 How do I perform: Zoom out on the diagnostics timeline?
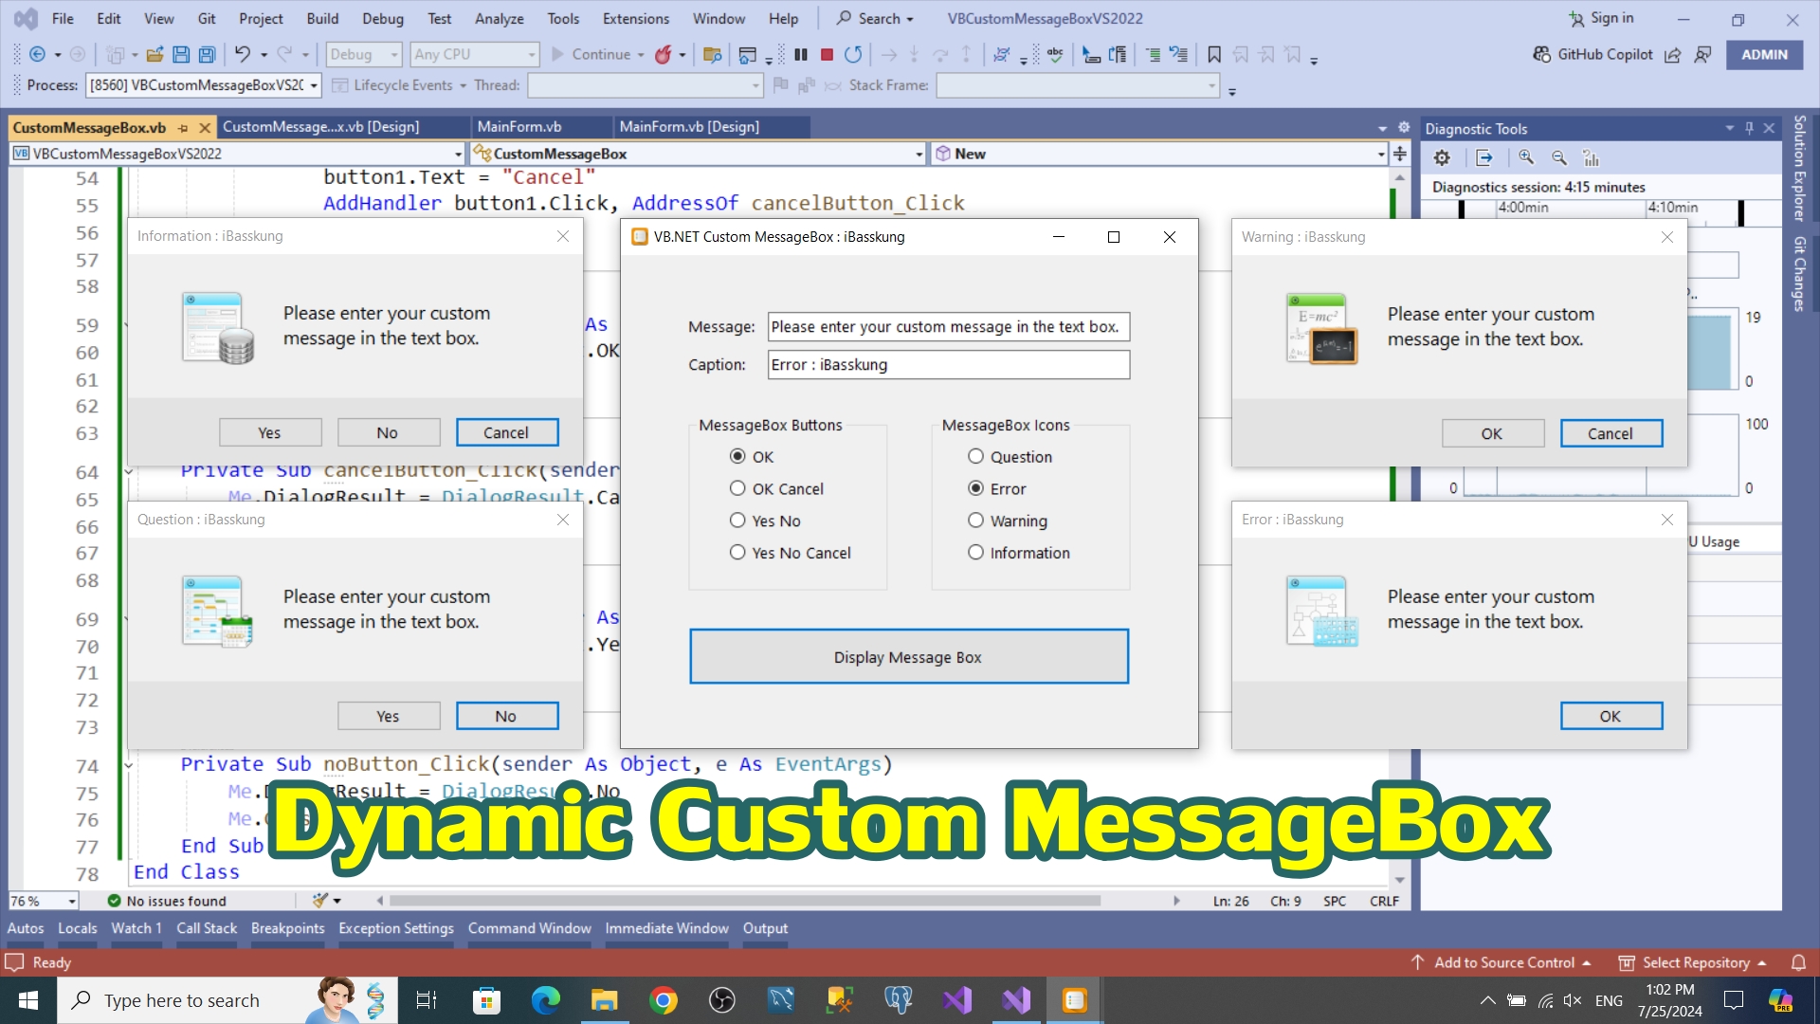coord(1559,158)
